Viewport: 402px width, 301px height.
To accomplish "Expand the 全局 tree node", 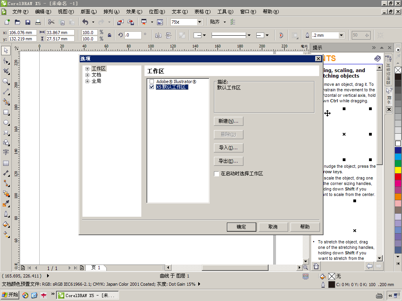I will [x=88, y=81].
